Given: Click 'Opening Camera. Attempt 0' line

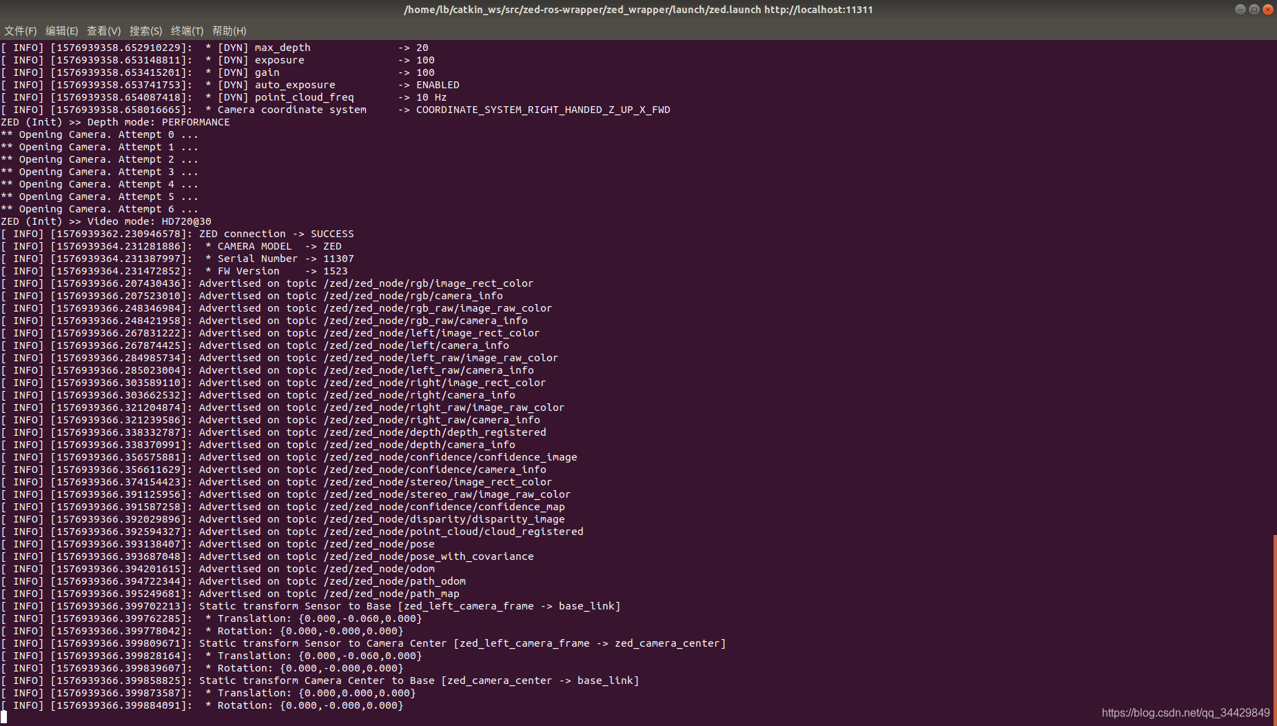Looking at the screenshot, I should pyautogui.click(x=99, y=134).
